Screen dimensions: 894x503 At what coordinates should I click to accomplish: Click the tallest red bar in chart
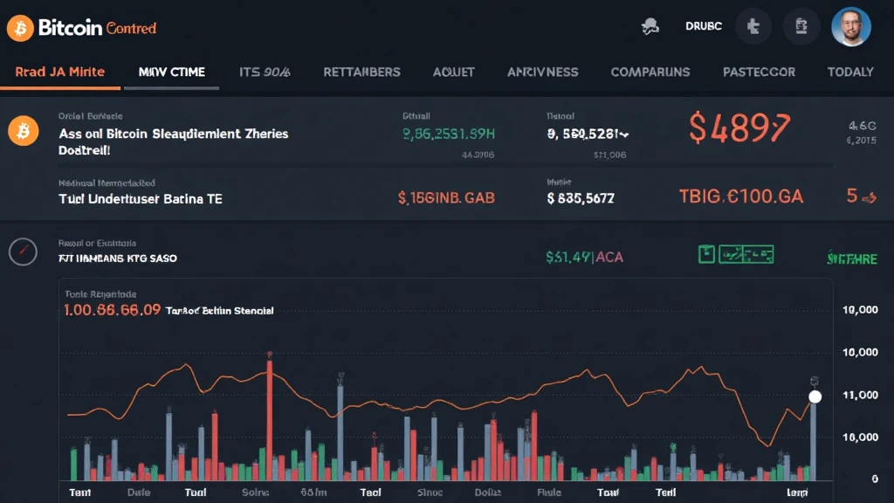pyautogui.click(x=270, y=419)
